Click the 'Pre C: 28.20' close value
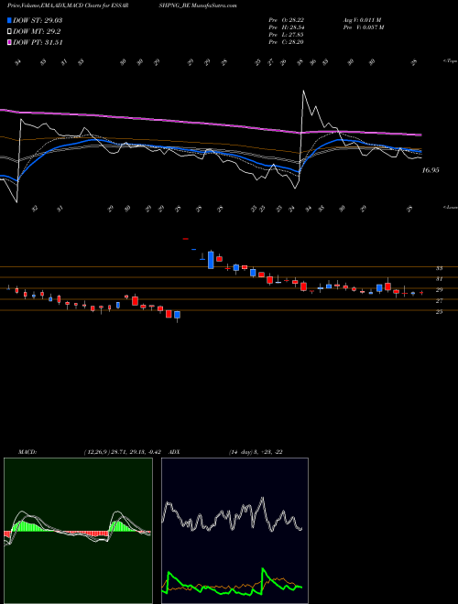This screenshot has width=458, height=604. [x=287, y=42]
